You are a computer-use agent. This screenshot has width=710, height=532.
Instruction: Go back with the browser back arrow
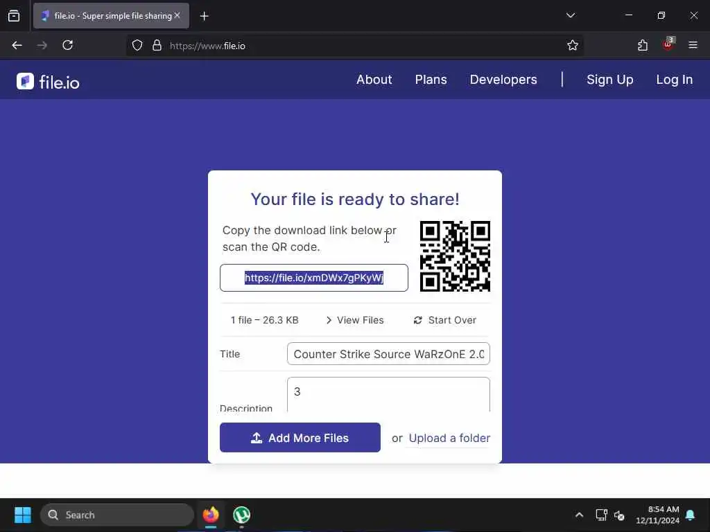17,45
